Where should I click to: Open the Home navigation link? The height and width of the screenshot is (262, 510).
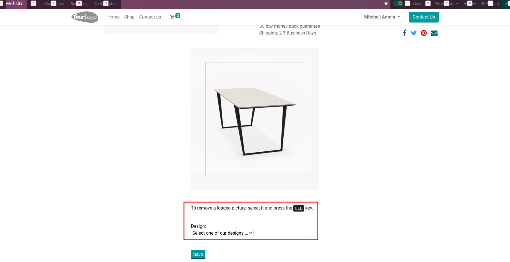pyautogui.click(x=113, y=17)
